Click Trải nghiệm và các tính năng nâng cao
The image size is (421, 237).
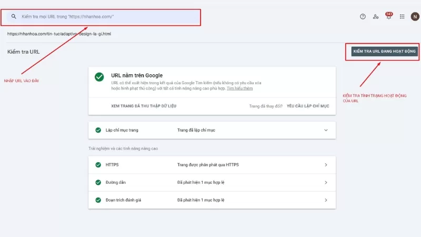tap(123, 149)
